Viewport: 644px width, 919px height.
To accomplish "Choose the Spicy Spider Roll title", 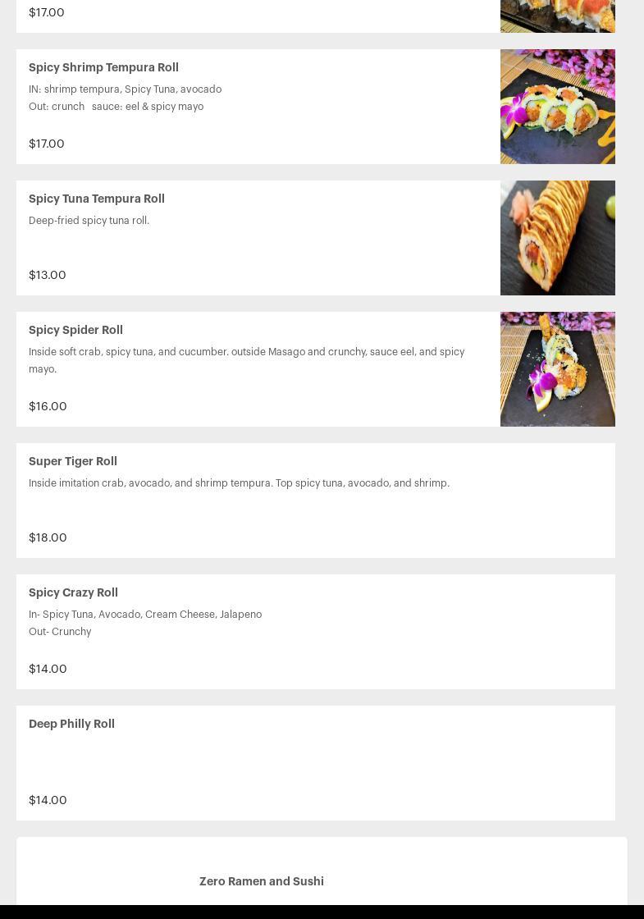I will (75, 330).
